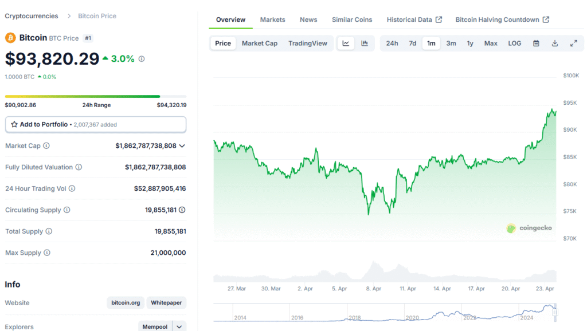587x331 pixels.
Task: Open the Historical Data tab
Action: pyautogui.click(x=414, y=19)
